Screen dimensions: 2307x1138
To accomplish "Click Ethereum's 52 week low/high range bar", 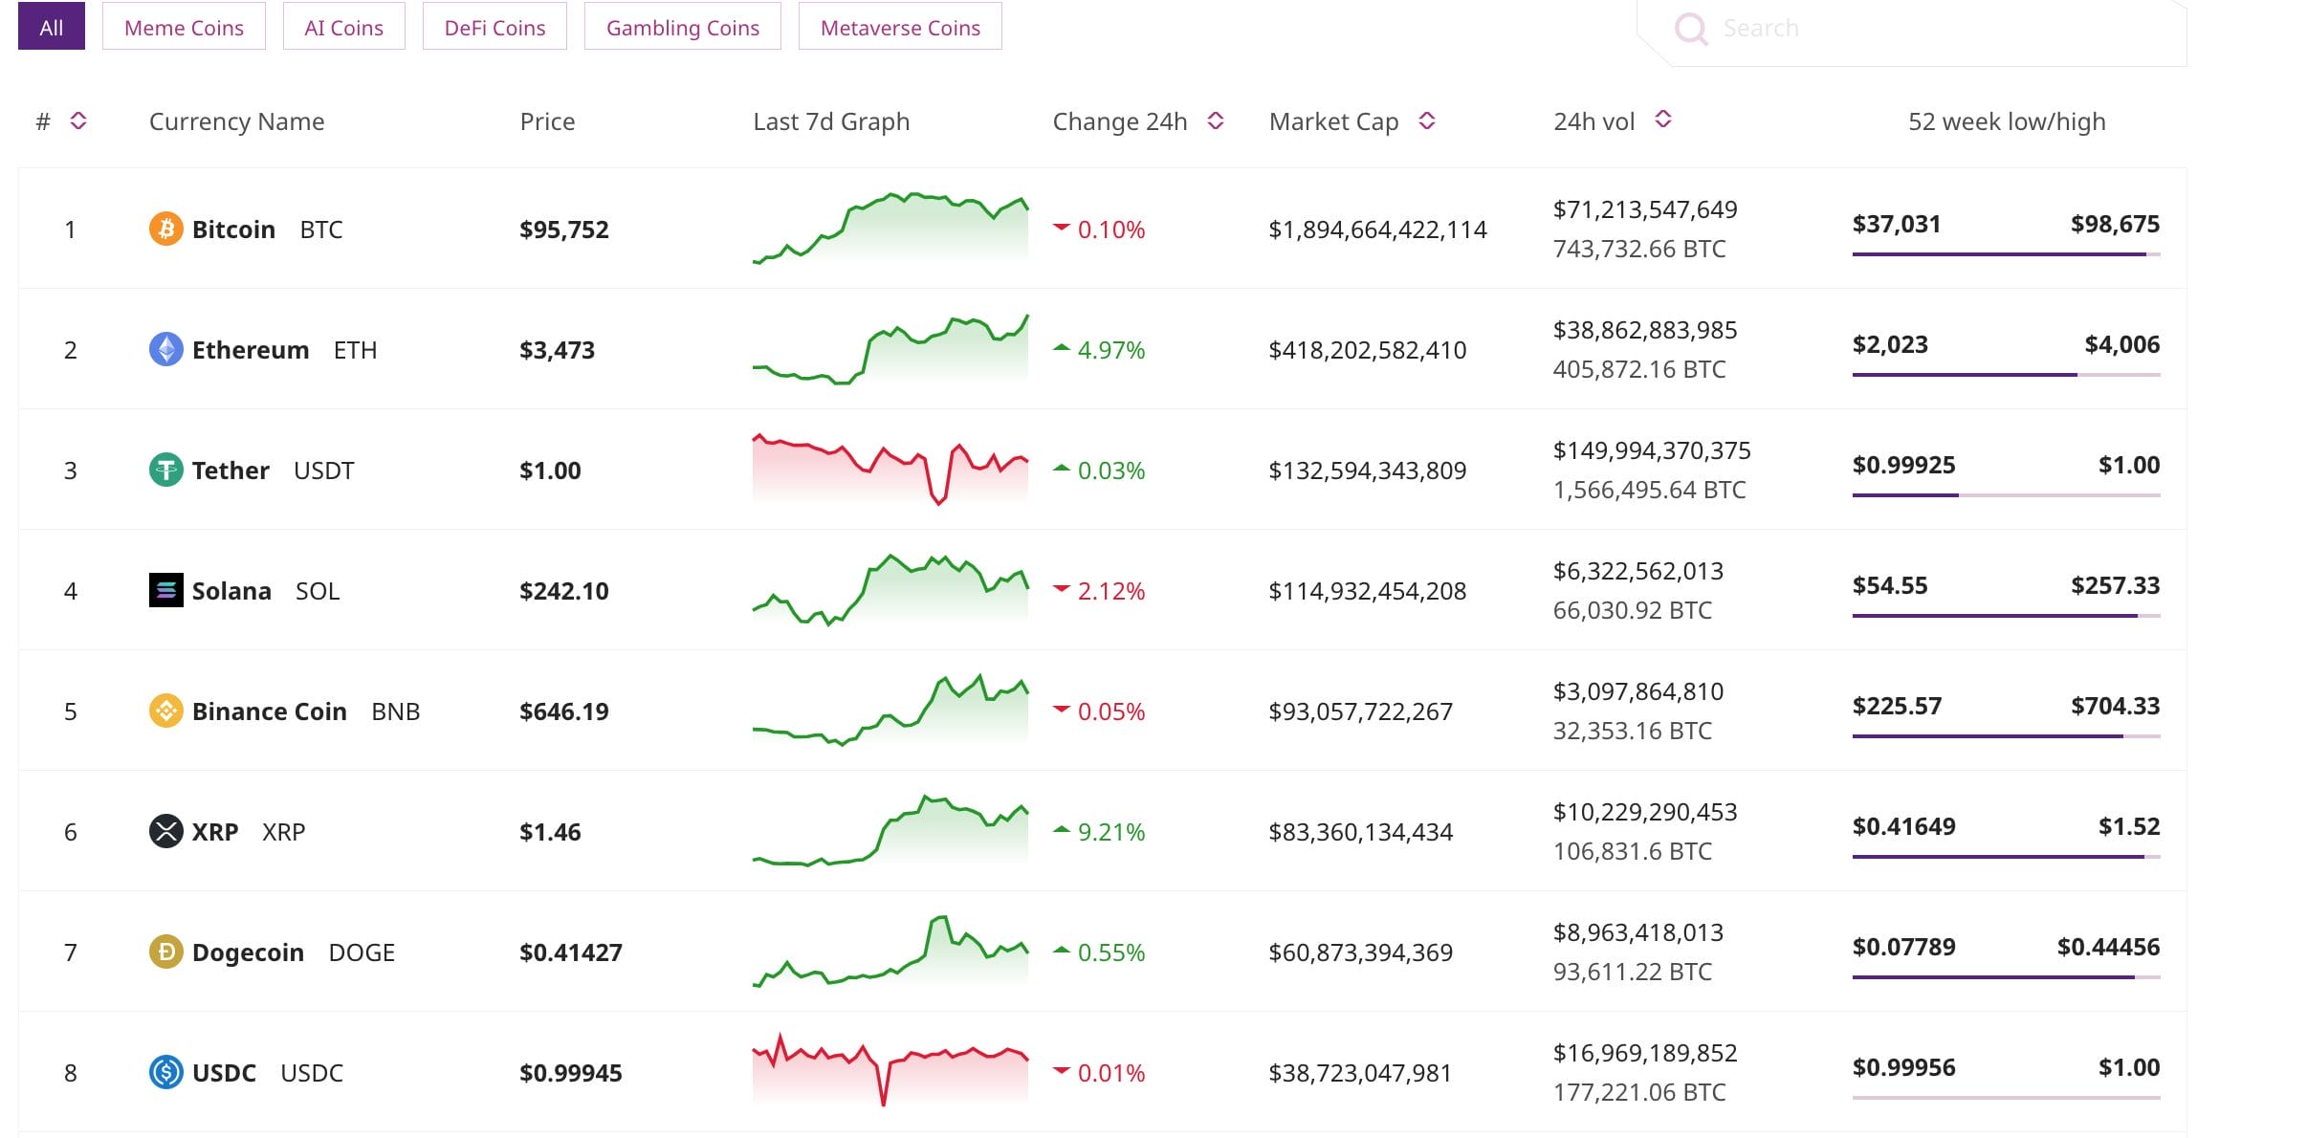I will click(2006, 375).
